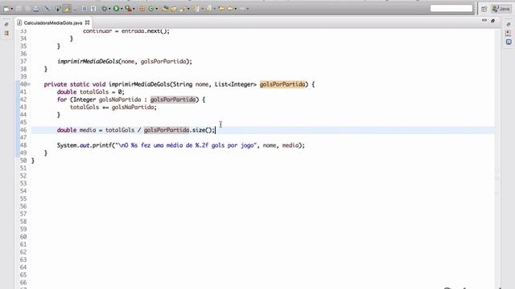
Task: Click 'private static void' on line 40
Action: [75, 84]
